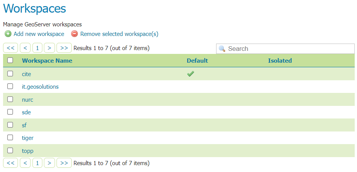
Task: Click the red Remove selected workspaces icon
Action: (x=74, y=34)
